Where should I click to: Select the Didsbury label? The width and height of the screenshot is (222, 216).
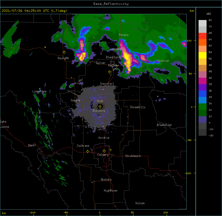coord(99,111)
